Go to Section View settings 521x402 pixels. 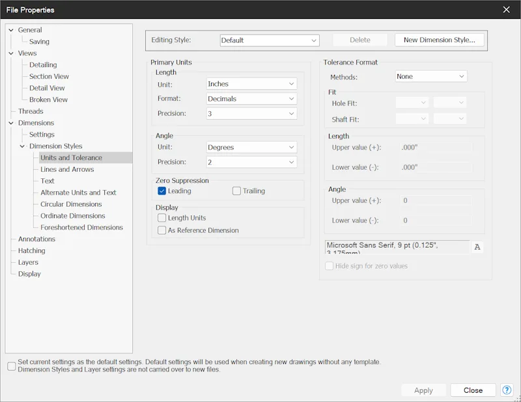click(x=49, y=76)
